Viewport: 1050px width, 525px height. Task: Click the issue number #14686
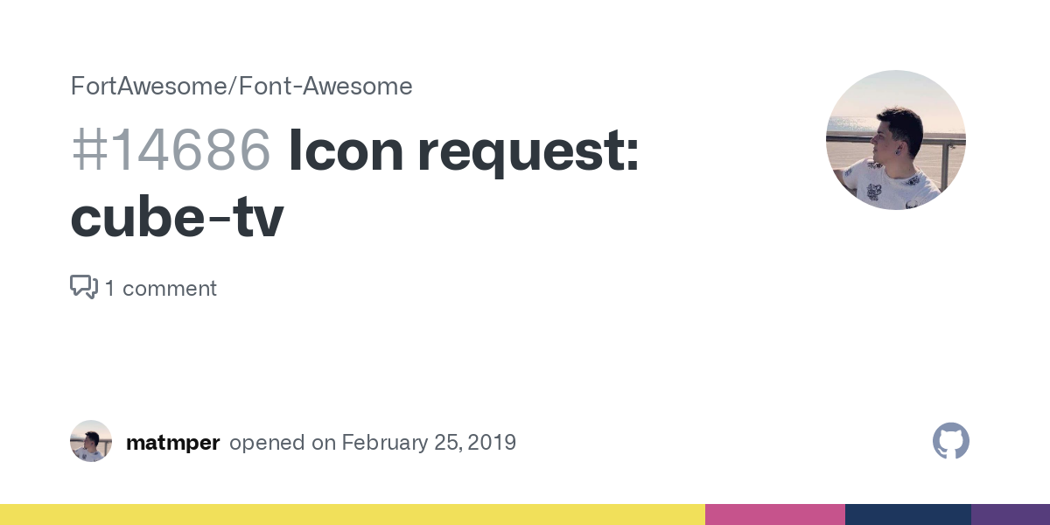[x=171, y=150]
